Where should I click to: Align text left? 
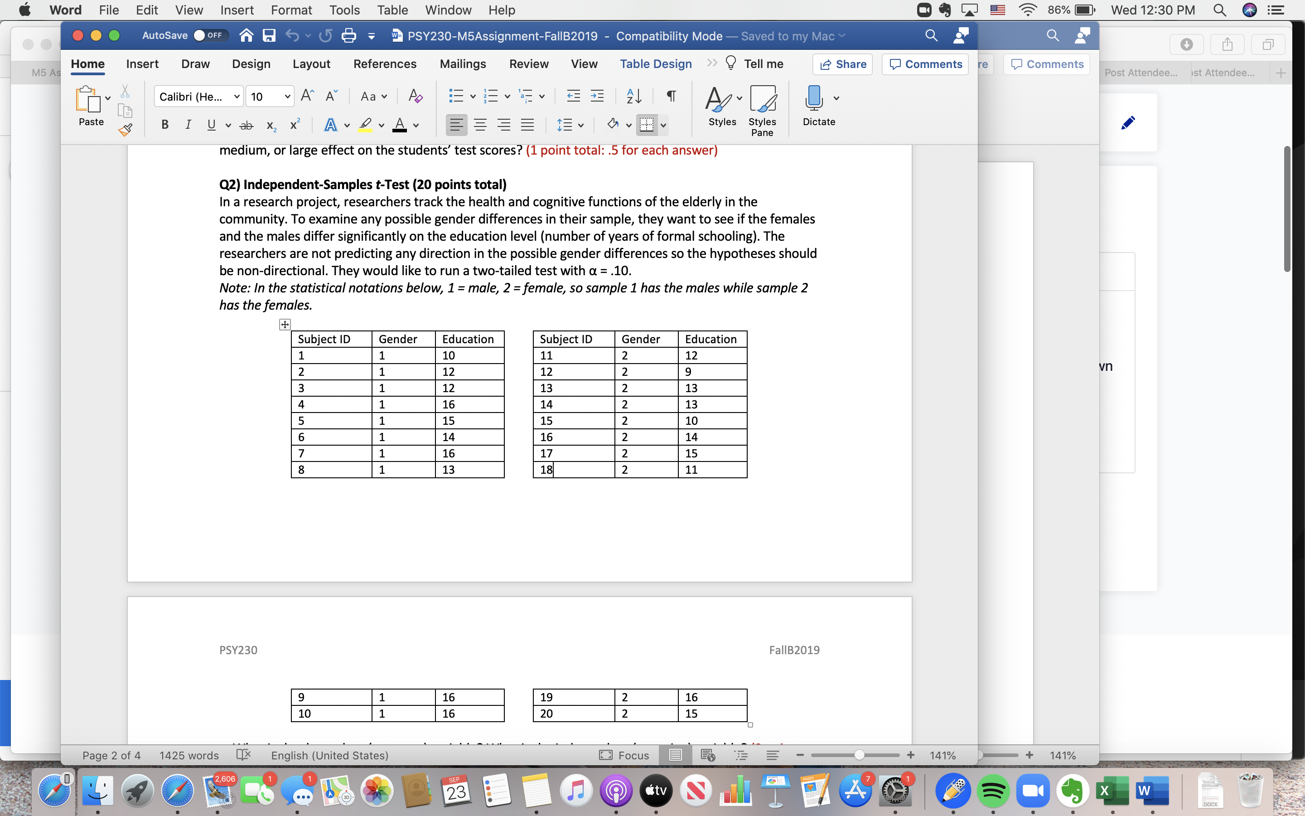click(x=456, y=125)
